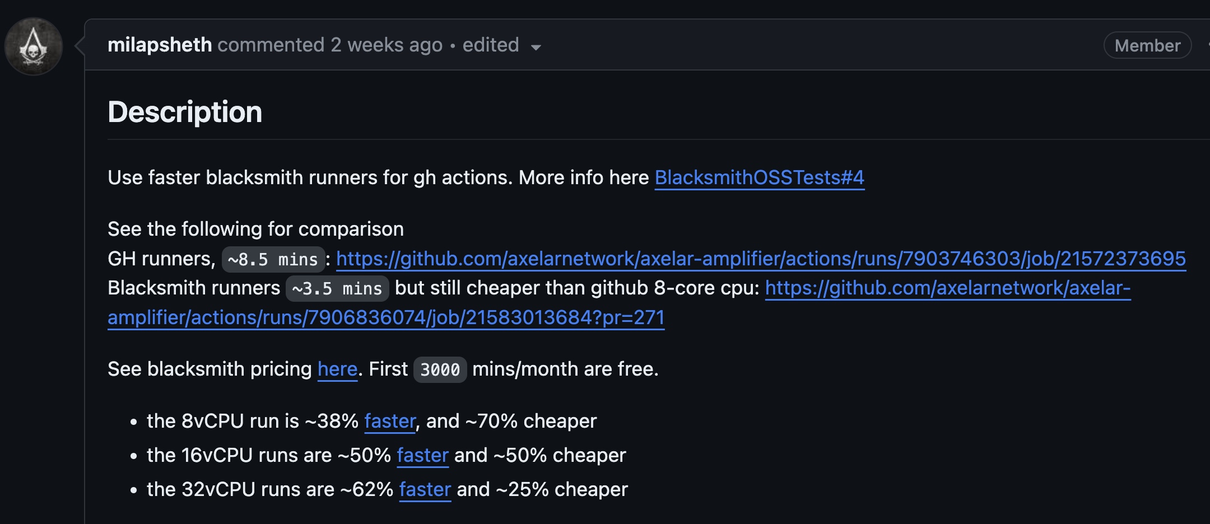The width and height of the screenshot is (1210, 524).
Task: Click the "~8.5 mins" code snippet
Action: point(273,259)
